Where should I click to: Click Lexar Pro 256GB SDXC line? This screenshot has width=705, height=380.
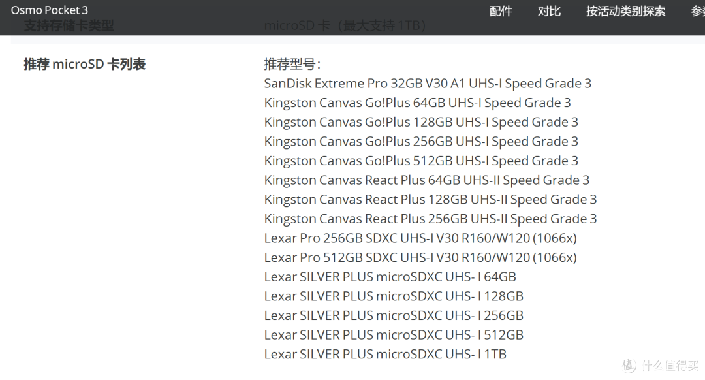tap(420, 238)
